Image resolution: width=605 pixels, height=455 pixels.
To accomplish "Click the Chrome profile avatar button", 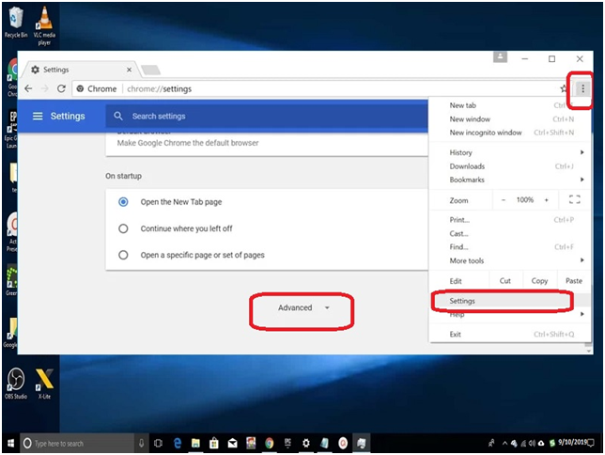I will [500, 57].
